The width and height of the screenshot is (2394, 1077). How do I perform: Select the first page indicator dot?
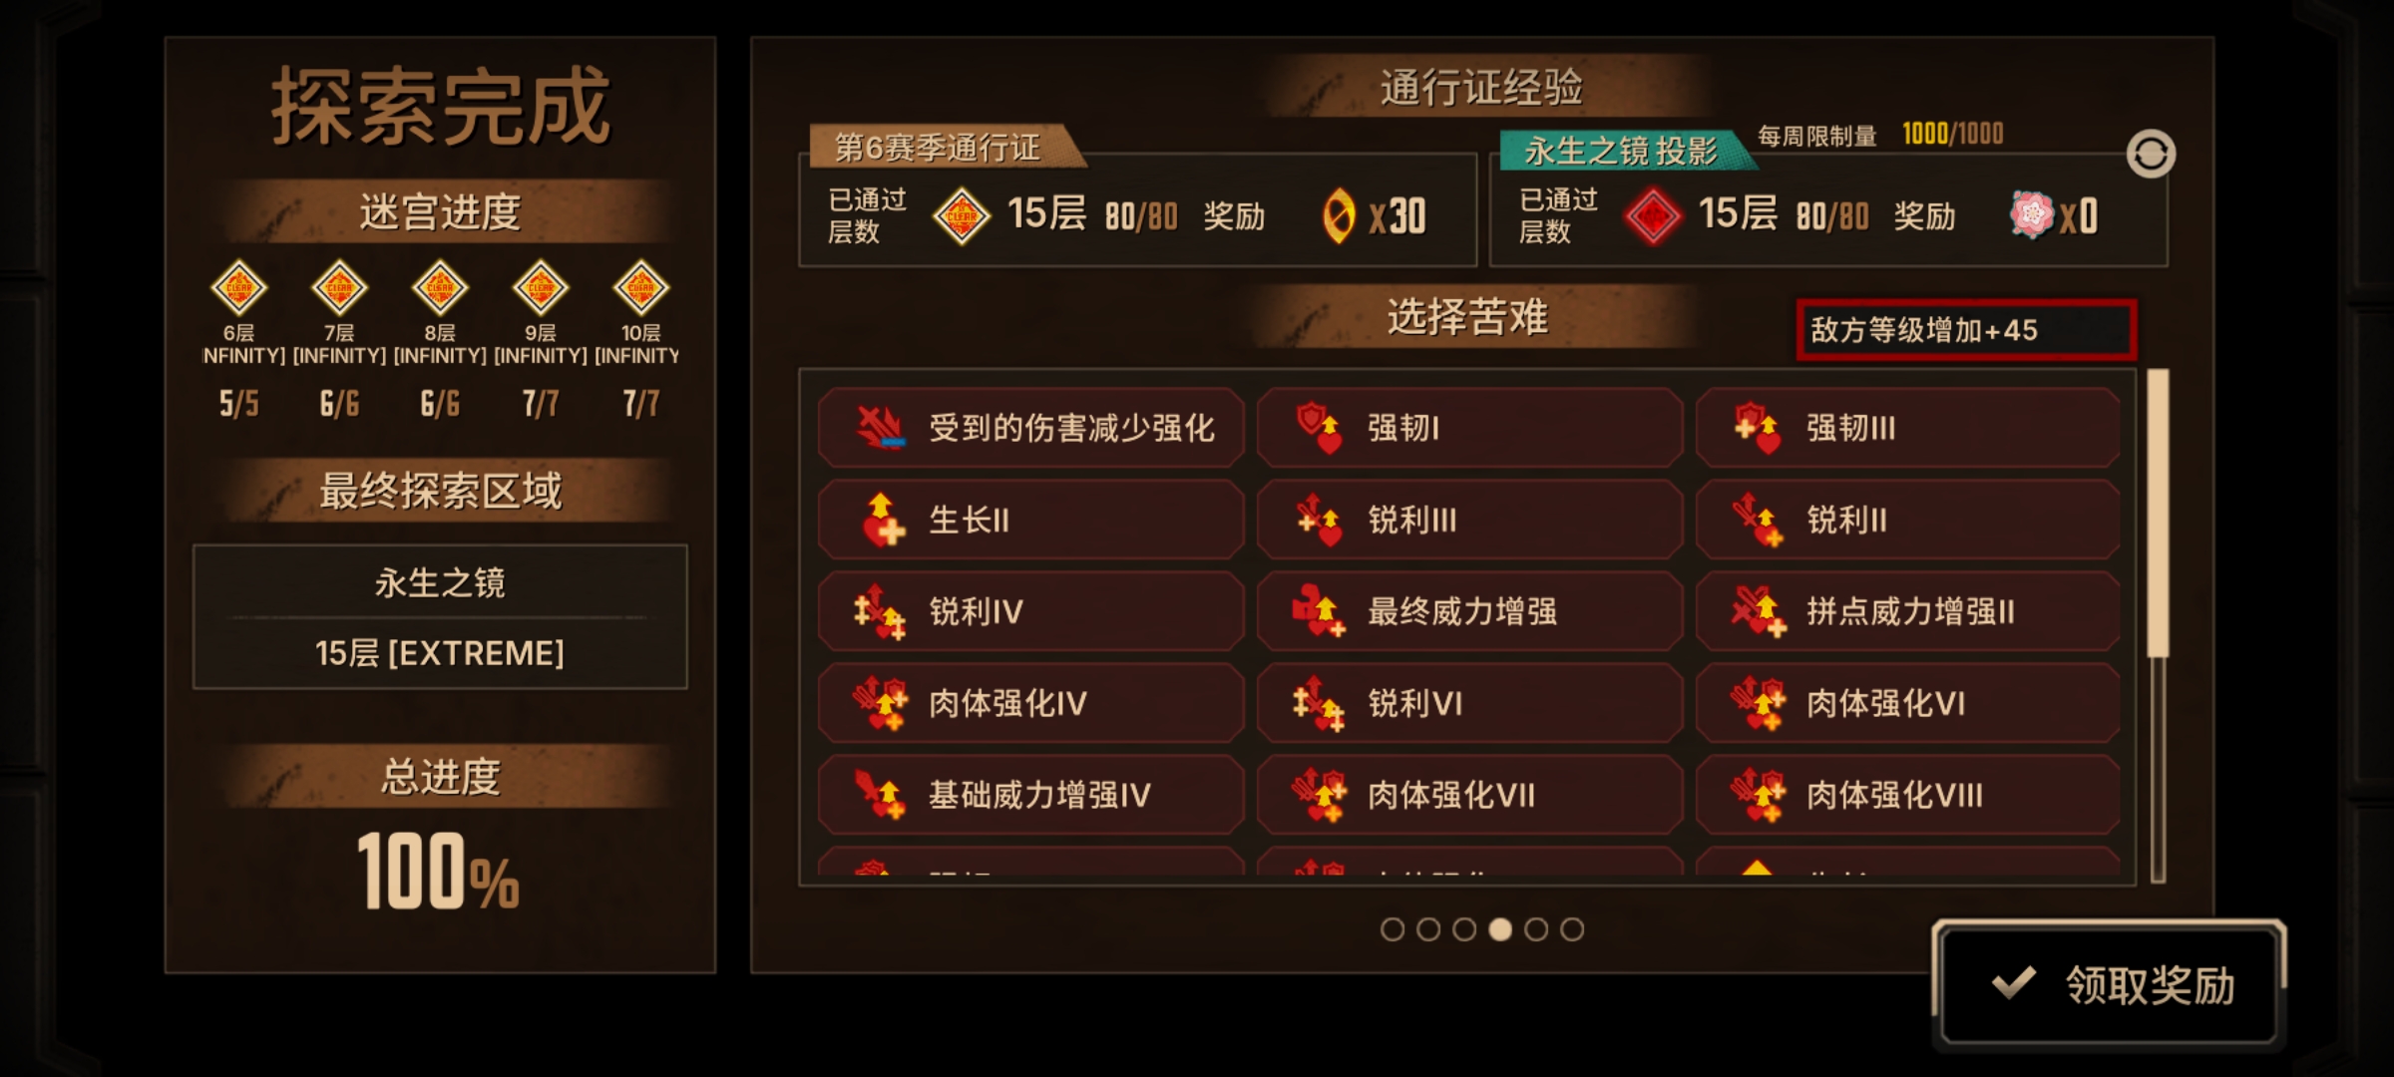point(1393,929)
